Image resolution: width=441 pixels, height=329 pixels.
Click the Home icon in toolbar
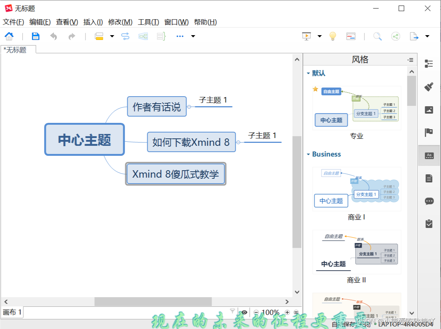click(9, 36)
